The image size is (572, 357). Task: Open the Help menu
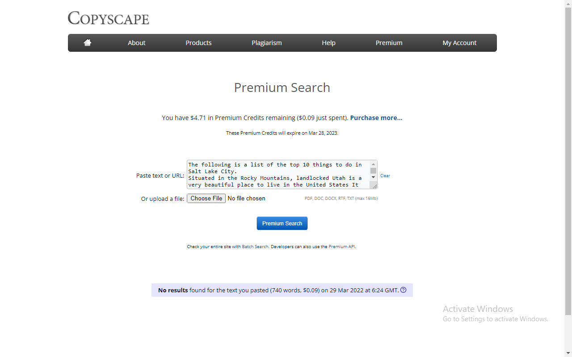coord(328,43)
